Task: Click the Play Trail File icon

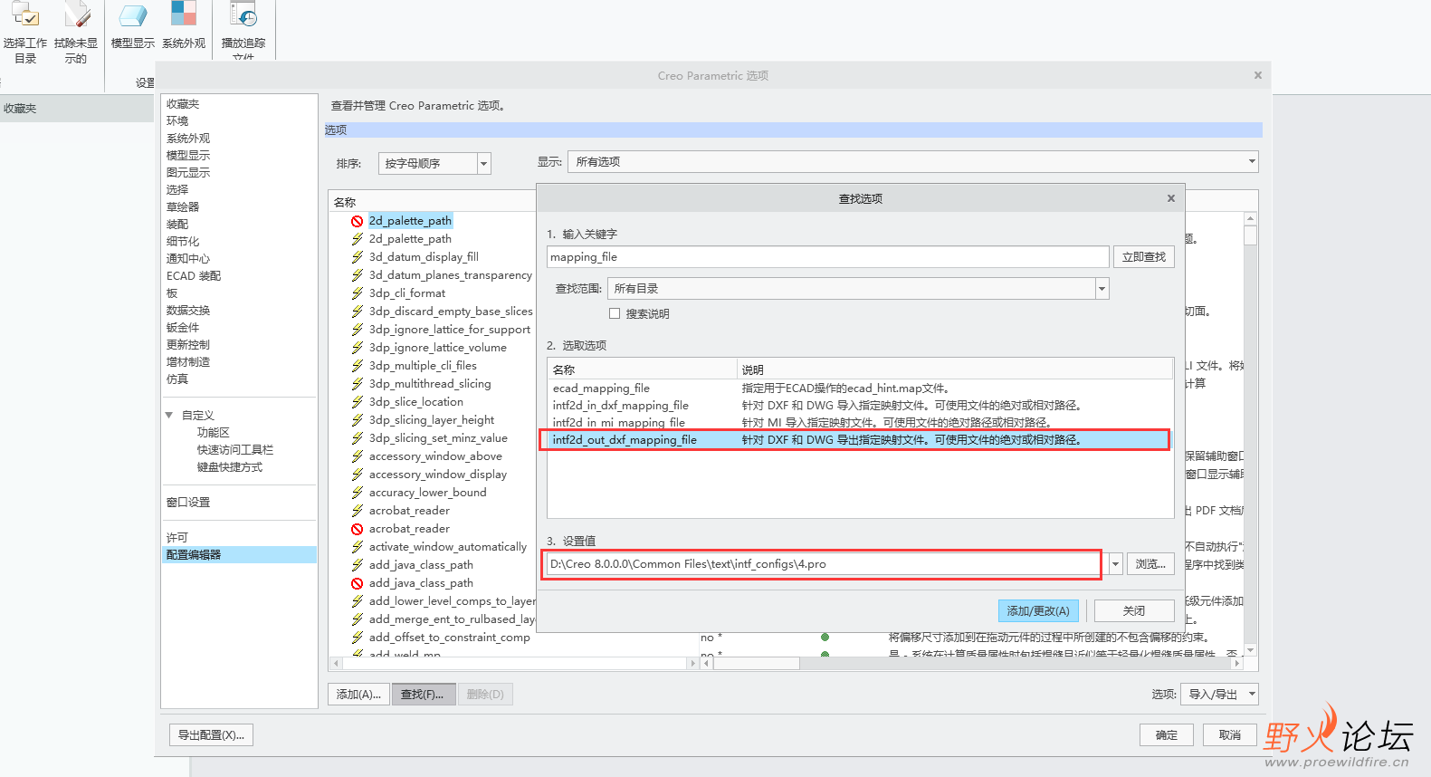Action: tap(243, 16)
